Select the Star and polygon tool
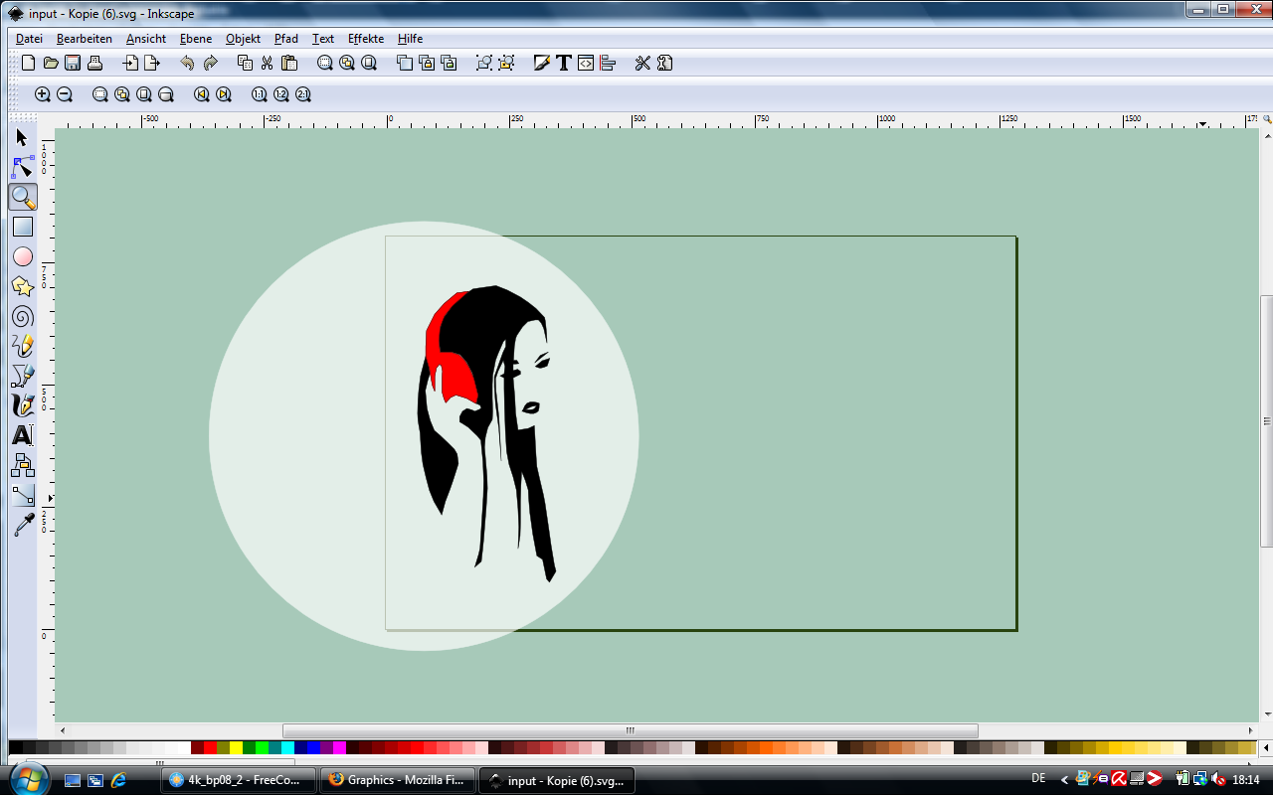The height and width of the screenshot is (795, 1273). click(x=23, y=286)
